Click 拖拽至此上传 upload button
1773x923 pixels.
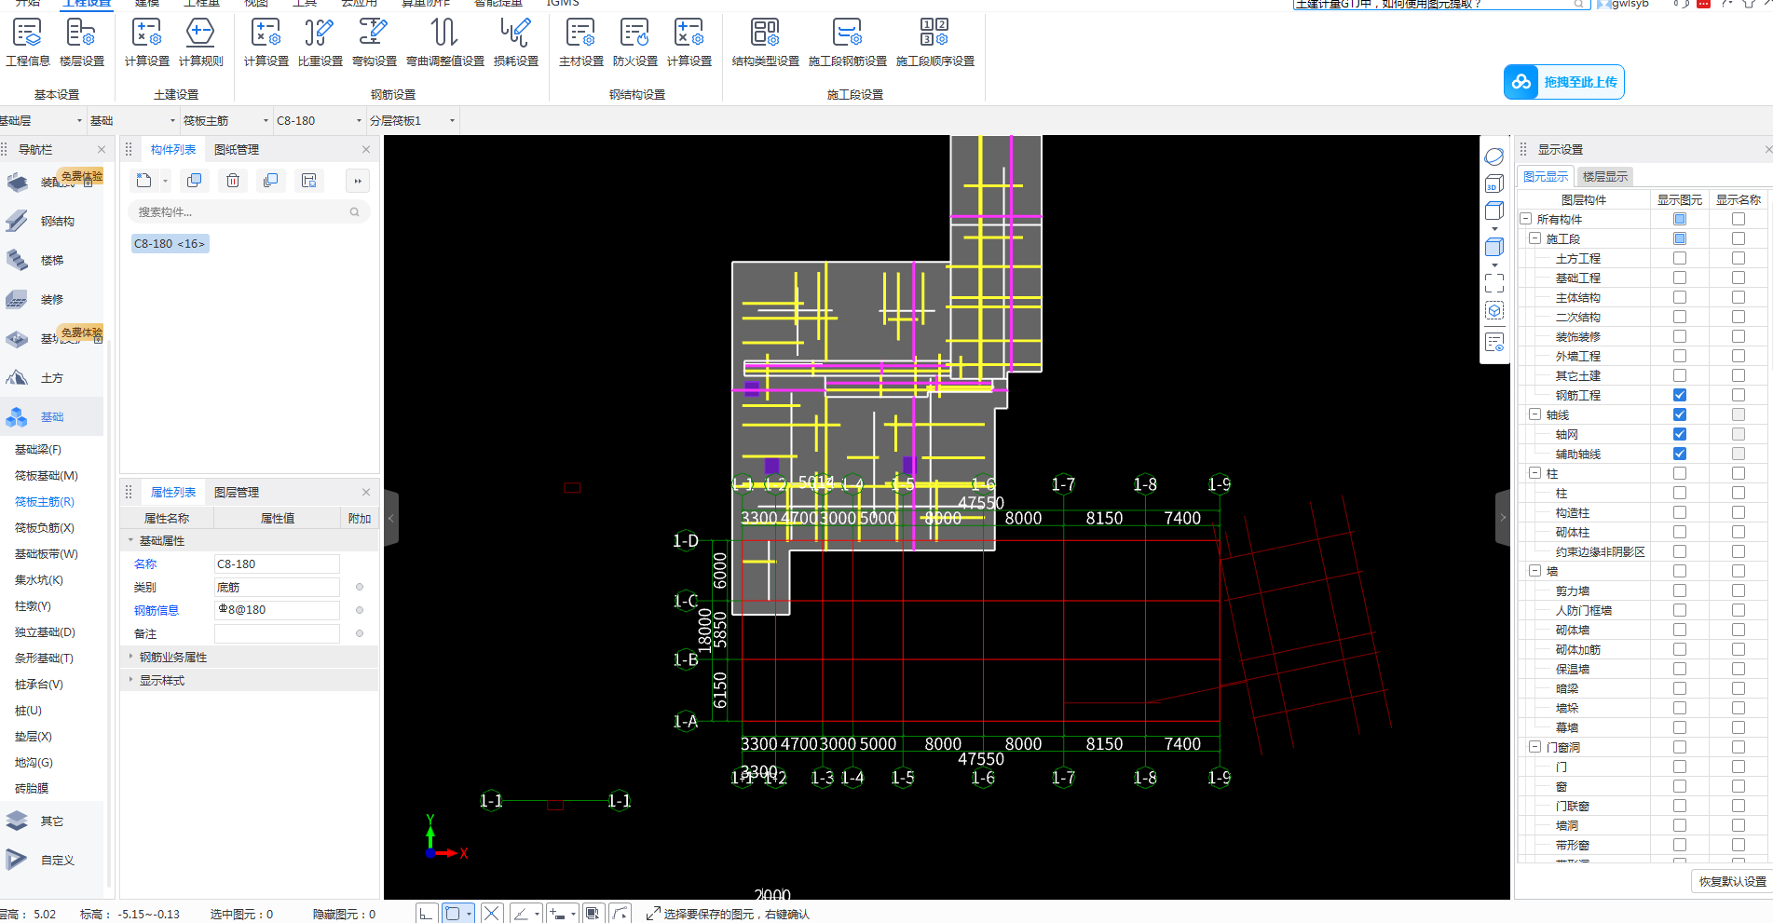(1564, 82)
